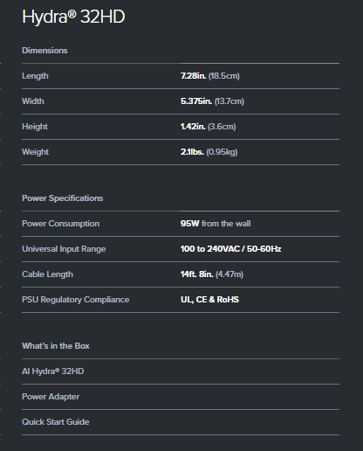Click the Length row label
This screenshot has width=363, height=451.
pos(35,76)
